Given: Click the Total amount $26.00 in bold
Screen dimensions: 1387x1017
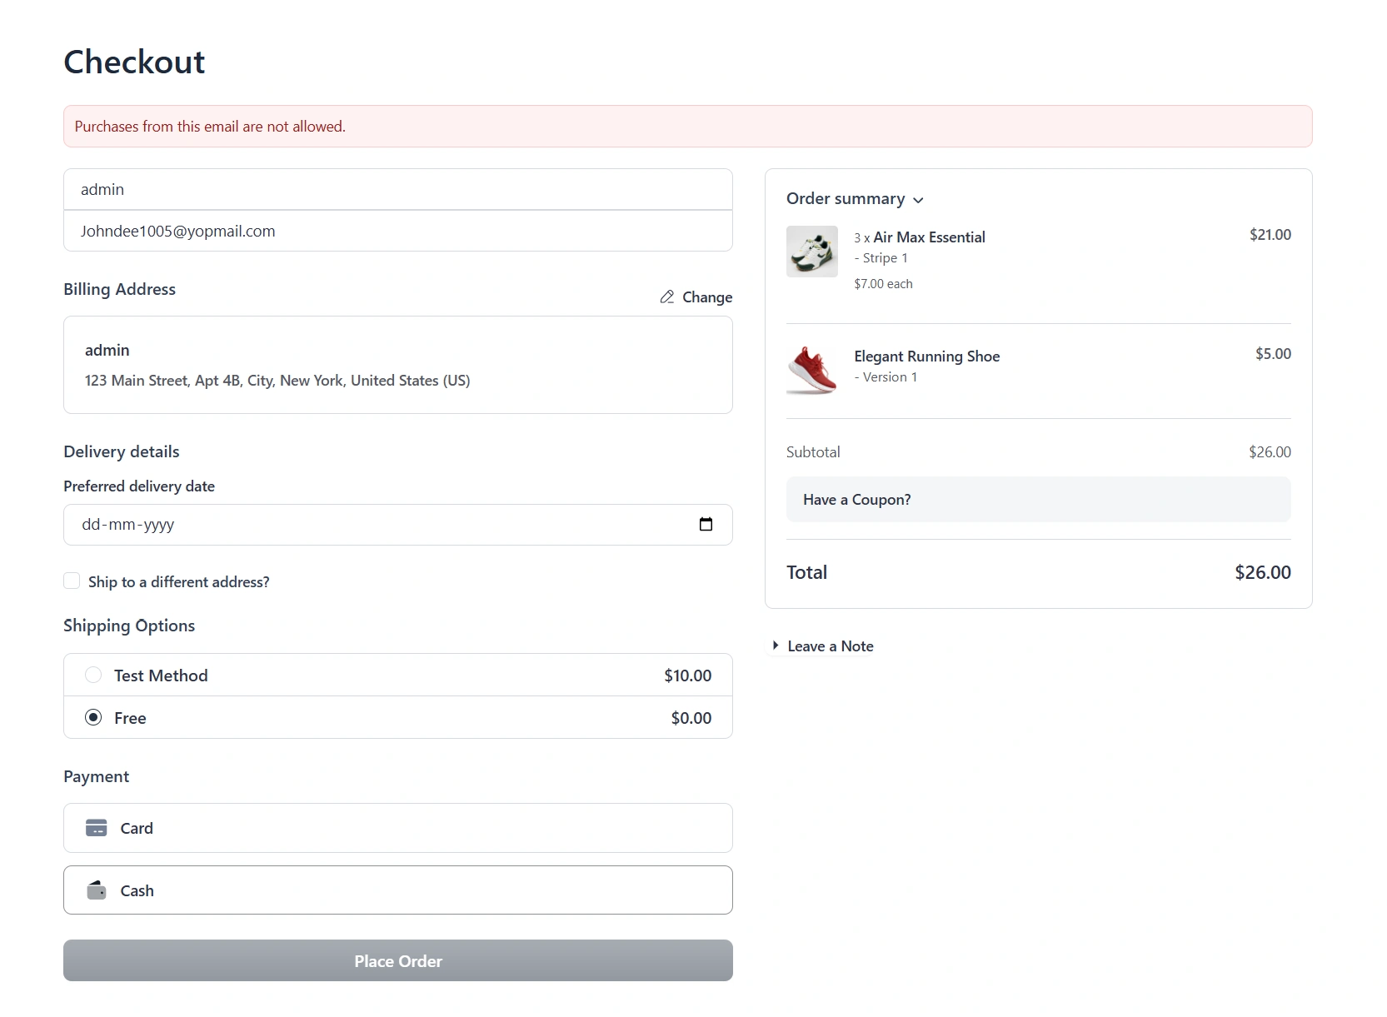Looking at the screenshot, I should [1263, 572].
